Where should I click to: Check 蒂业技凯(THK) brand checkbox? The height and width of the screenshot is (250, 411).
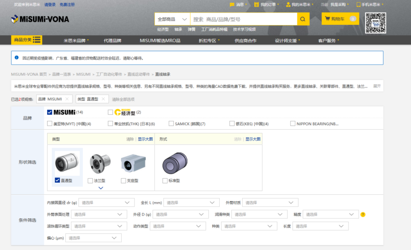(110, 124)
